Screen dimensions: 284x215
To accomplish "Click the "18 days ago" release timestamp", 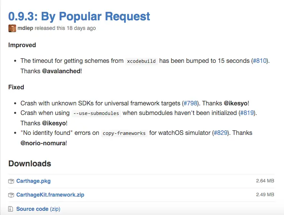I will click(x=80, y=28).
